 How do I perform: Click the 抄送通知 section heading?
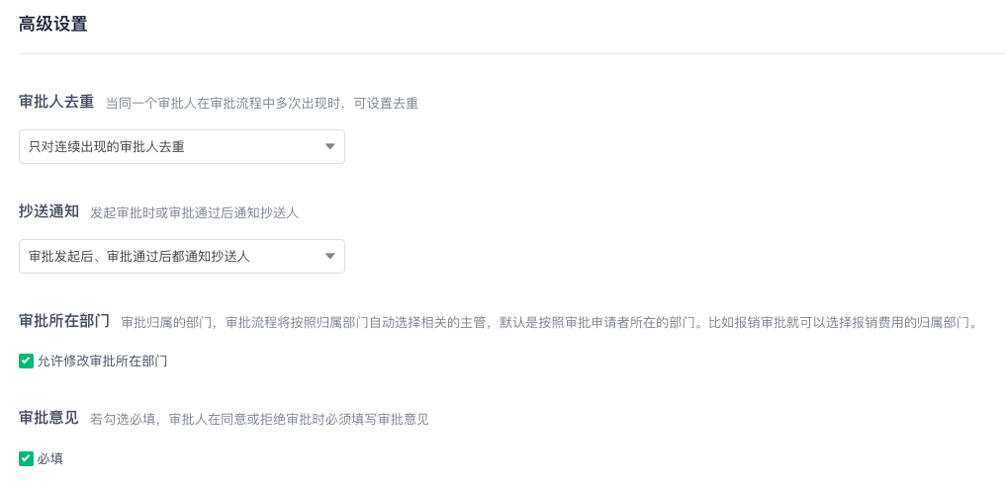(48, 212)
